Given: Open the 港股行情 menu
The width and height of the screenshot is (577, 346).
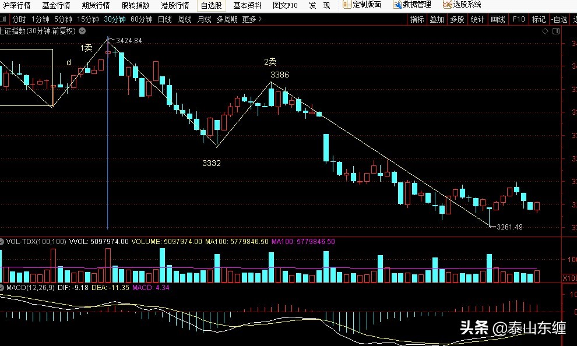Looking at the screenshot, I should coord(175,5).
